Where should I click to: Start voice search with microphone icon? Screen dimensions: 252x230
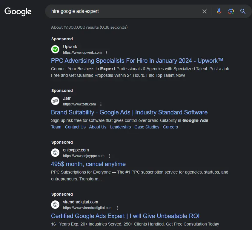219,11
